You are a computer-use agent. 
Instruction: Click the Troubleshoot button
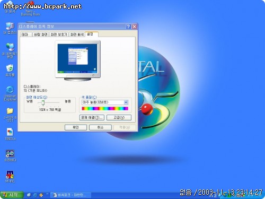click(x=92, y=118)
